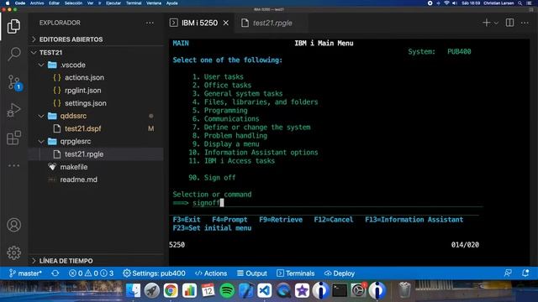
Task: Click the command input line with signoff
Action: [x=337, y=203]
